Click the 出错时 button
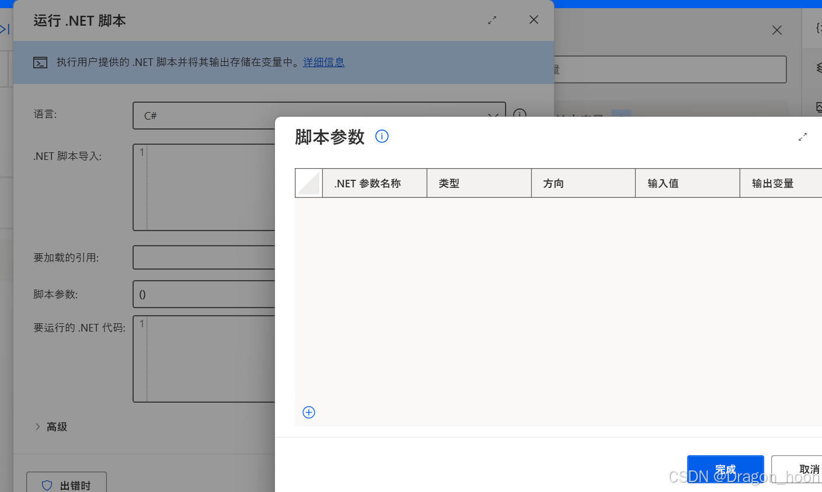The height and width of the screenshot is (492, 822). 67,482
